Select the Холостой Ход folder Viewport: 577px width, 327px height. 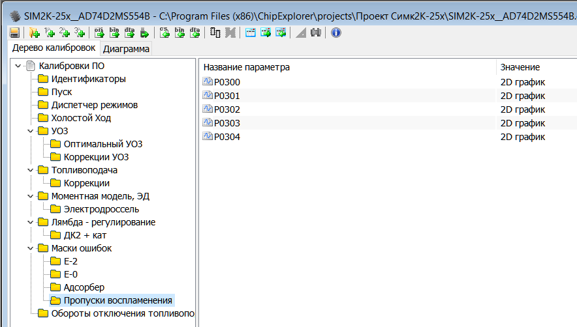coord(81,118)
